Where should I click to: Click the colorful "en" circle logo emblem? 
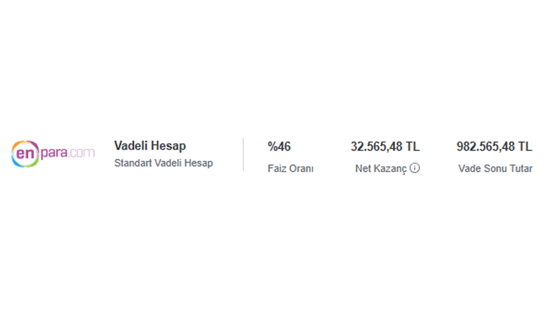[x=25, y=154]
